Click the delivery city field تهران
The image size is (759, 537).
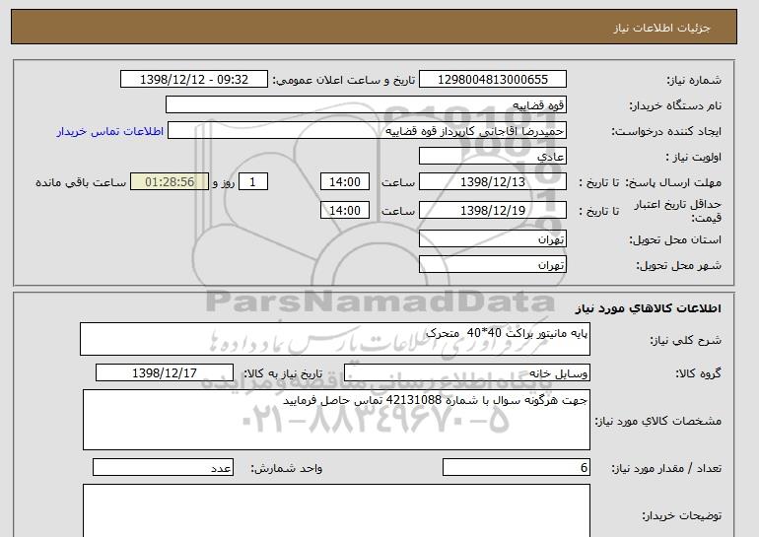(x=492, y=265)
